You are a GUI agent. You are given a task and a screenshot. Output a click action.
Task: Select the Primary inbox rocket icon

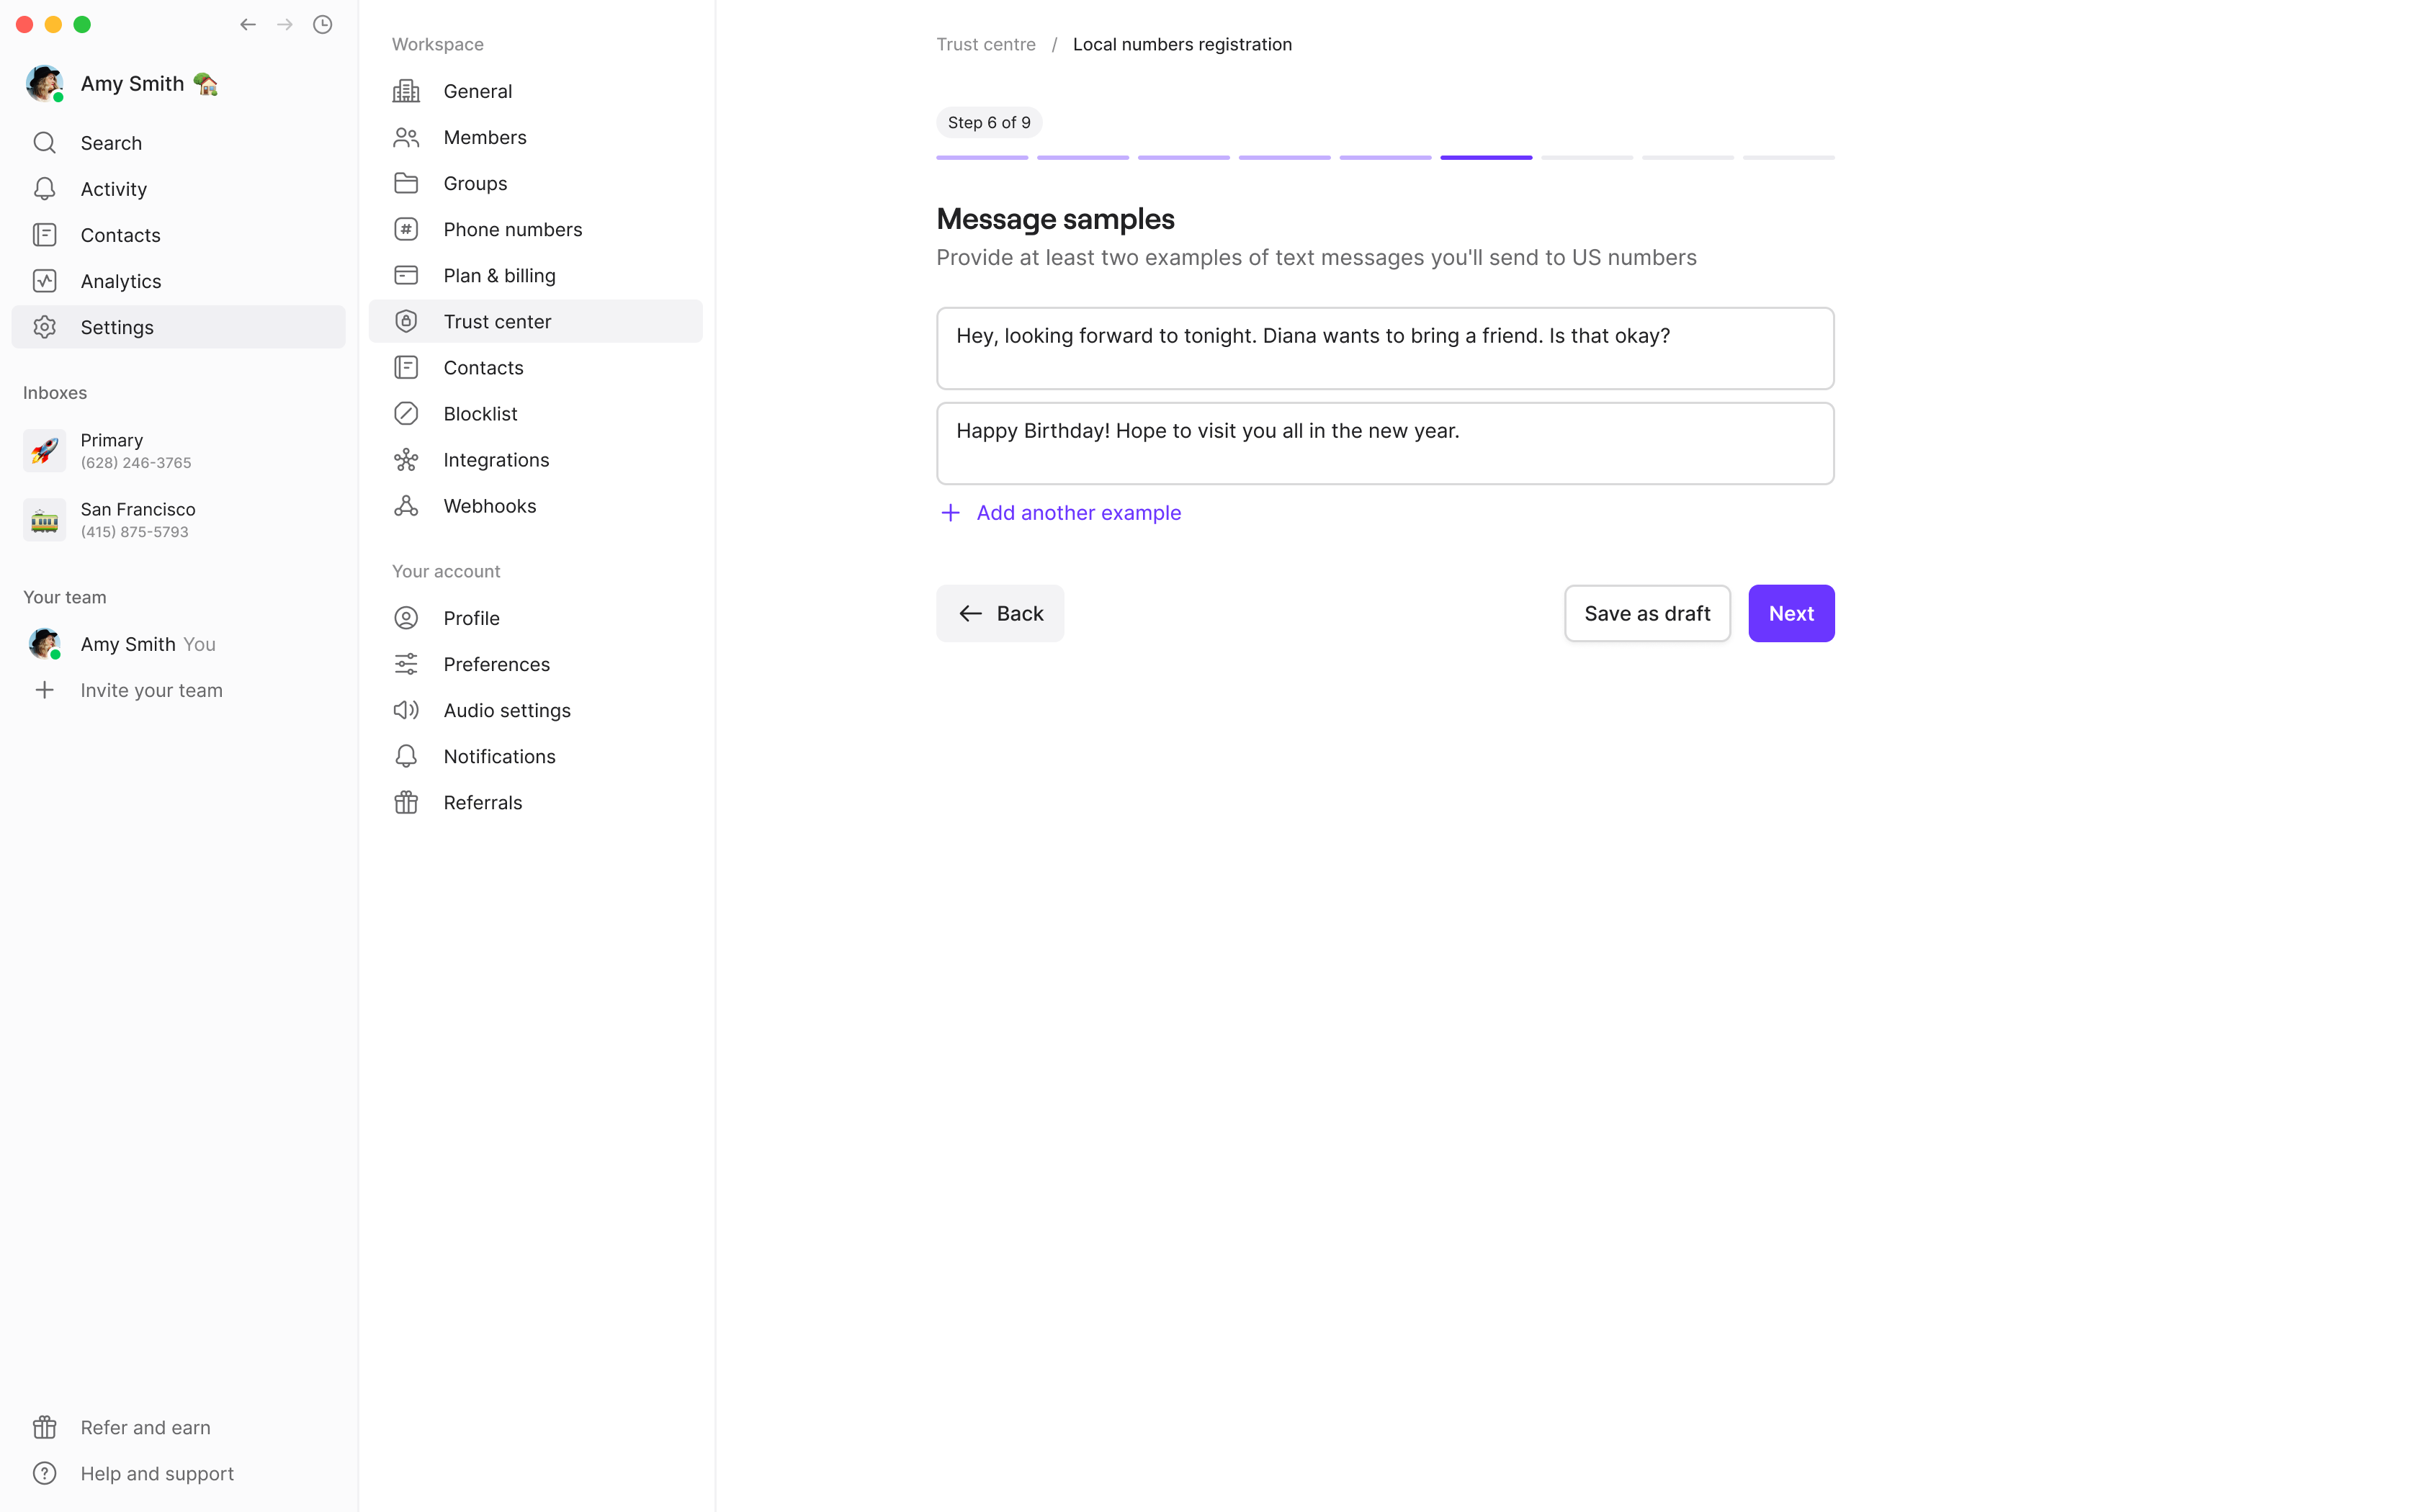(44, 451)
